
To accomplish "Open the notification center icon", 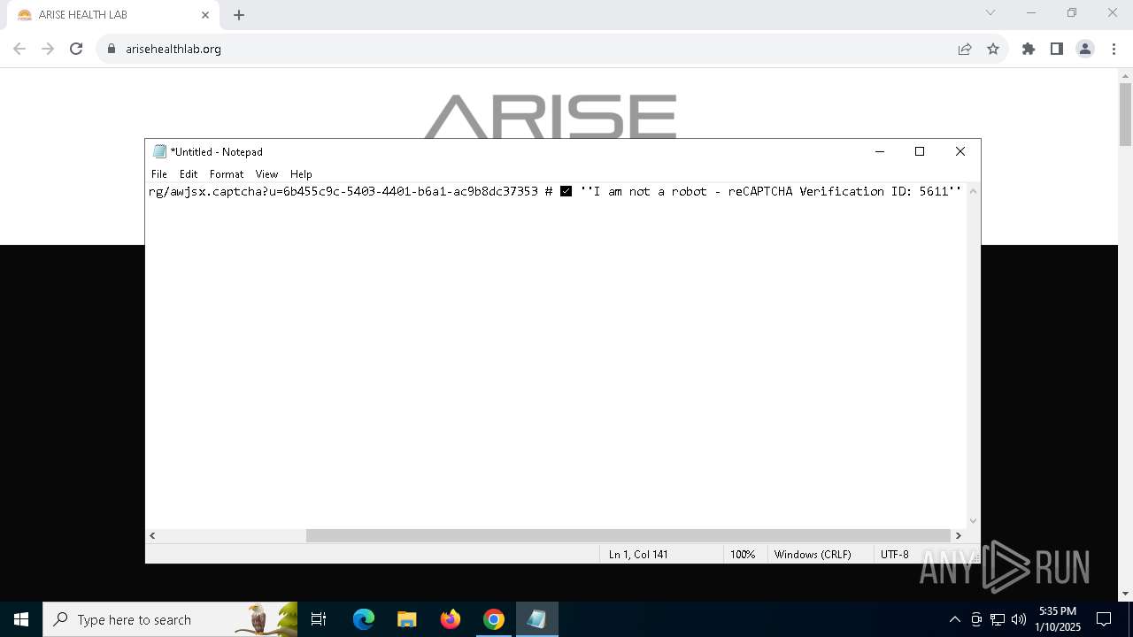I will [x=1104, y=619].
